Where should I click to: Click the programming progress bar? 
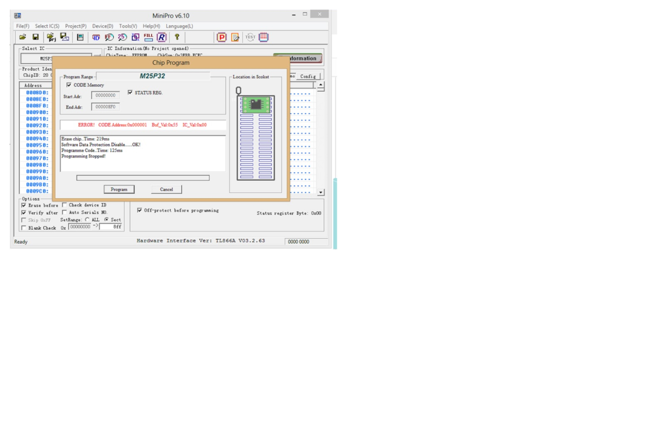[143, 178]
